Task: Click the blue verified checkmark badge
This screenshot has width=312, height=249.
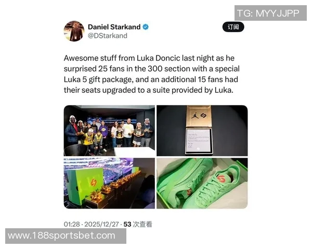Action: 146,27
